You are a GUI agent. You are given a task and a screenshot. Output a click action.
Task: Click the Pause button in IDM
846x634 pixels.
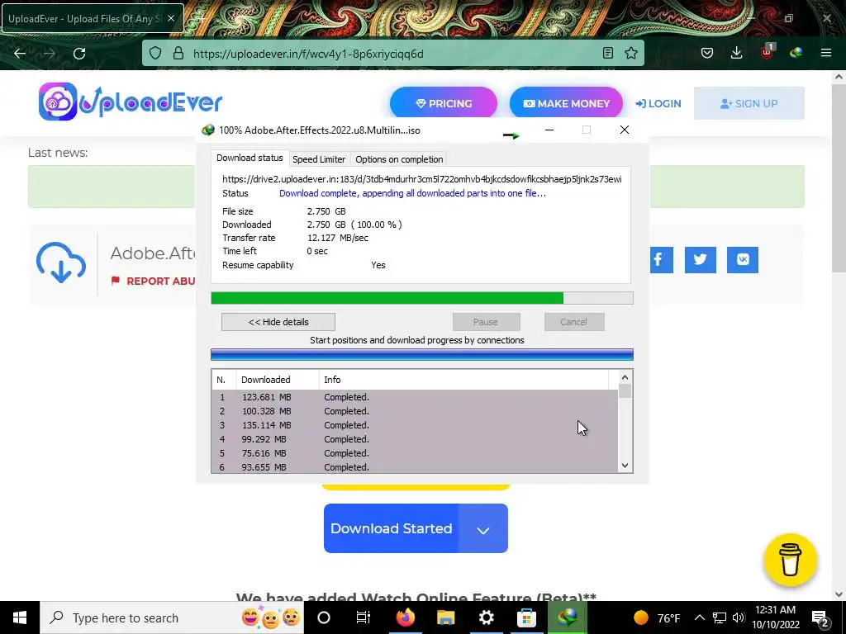click(486, 322)
